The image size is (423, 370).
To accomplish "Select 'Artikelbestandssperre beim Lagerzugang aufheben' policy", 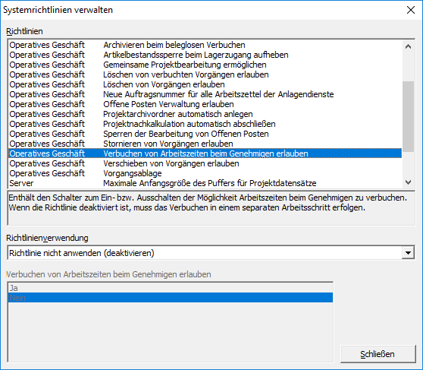I will pyautogui.click(x=205, y=55).
